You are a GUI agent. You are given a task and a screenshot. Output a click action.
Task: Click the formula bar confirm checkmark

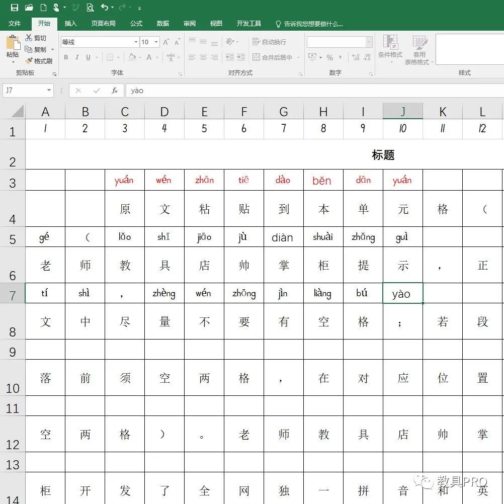pyautogui.click(x=97, y=91)
